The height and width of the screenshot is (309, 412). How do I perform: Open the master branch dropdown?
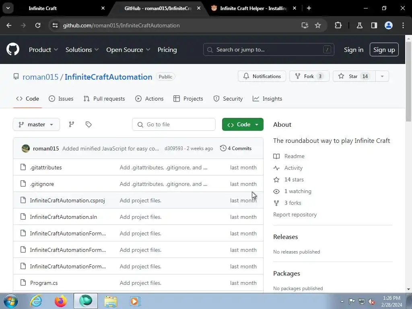(x=36, y=124)
